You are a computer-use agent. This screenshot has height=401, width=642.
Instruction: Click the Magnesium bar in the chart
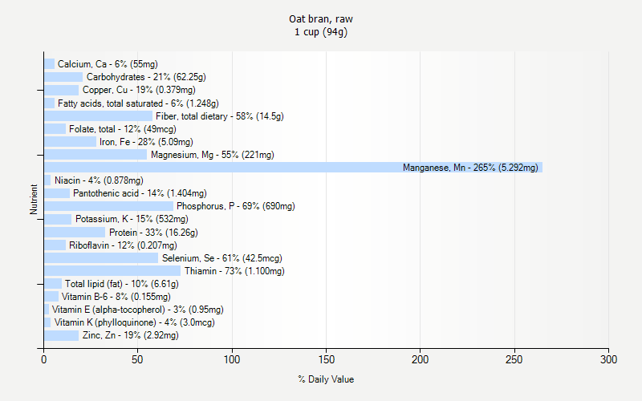click(95, 155)
